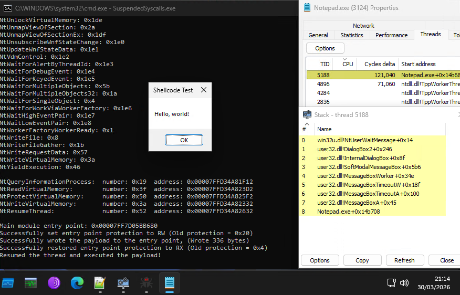The image size is (460, 295).
Task: Select stack frame Notepad.exe+0x14b708
Action: [373, 212]
